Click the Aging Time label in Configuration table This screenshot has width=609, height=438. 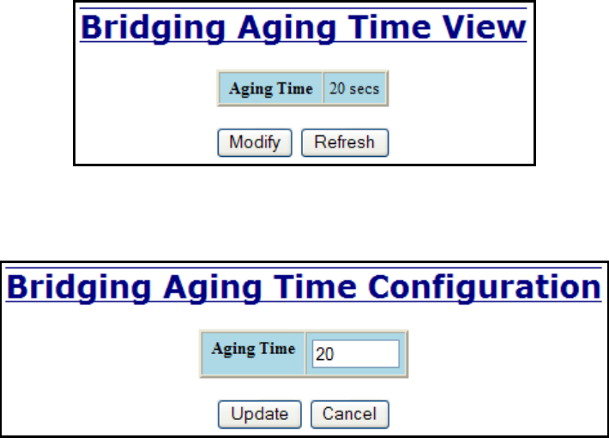coord(252,349)
